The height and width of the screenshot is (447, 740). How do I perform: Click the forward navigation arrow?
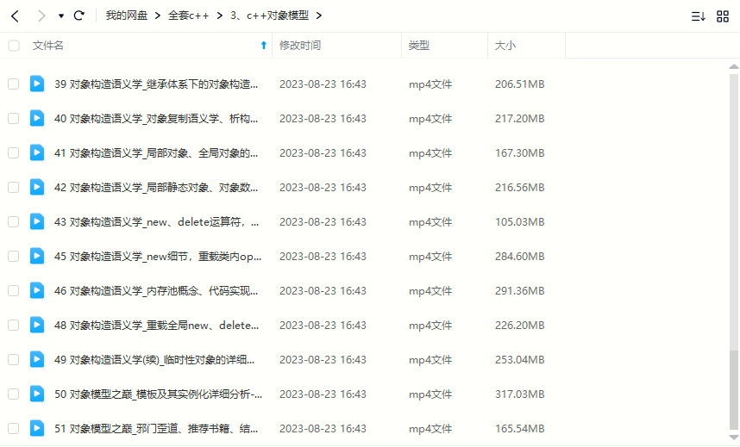coord(41,16)
